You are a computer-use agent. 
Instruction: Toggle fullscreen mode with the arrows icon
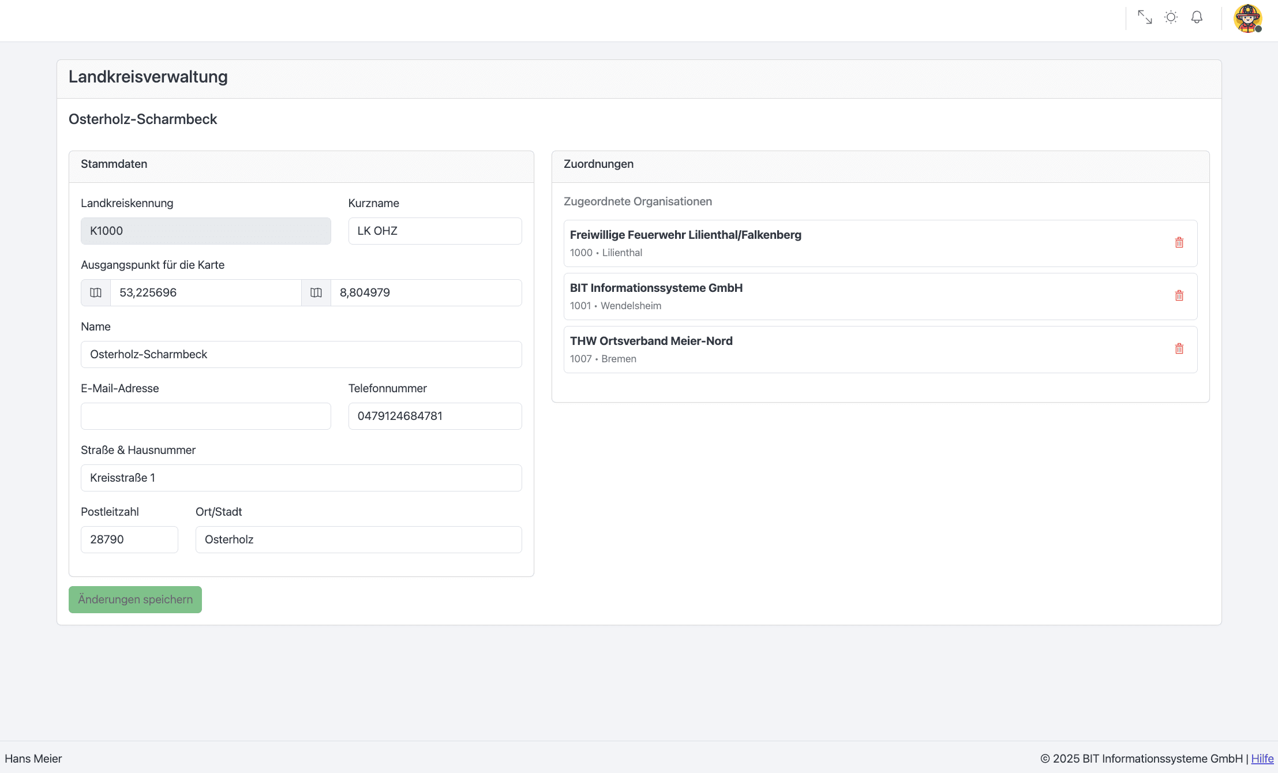pyautogui.click(x=1145, y=17)
